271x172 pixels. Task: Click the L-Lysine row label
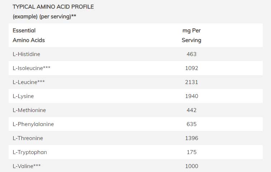pyautogui.click(x=23, y=96)
